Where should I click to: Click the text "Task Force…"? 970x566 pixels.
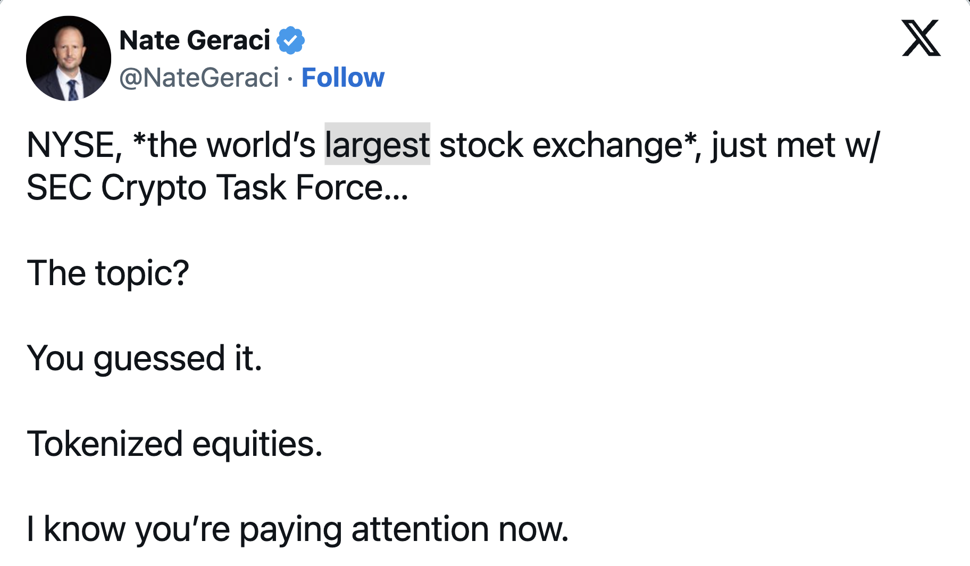tap(312, 187)
